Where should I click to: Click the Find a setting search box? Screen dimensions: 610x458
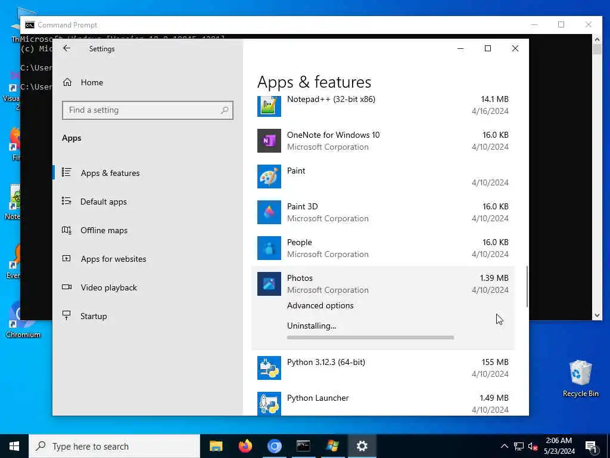(x=148, y=110)
